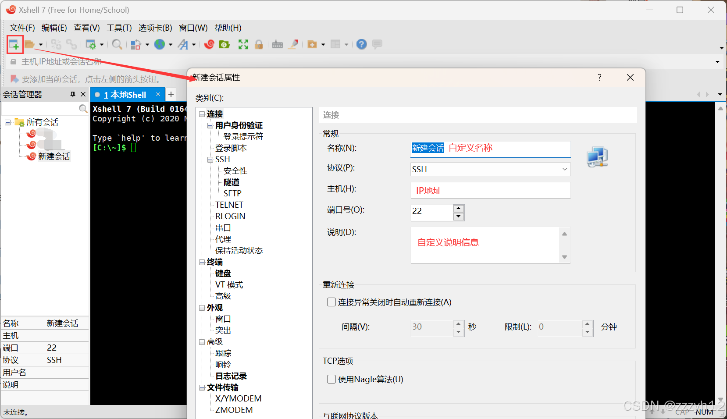Click the full screen arrows icon
This screenshot has height=419, width=727.
(243, 44)
